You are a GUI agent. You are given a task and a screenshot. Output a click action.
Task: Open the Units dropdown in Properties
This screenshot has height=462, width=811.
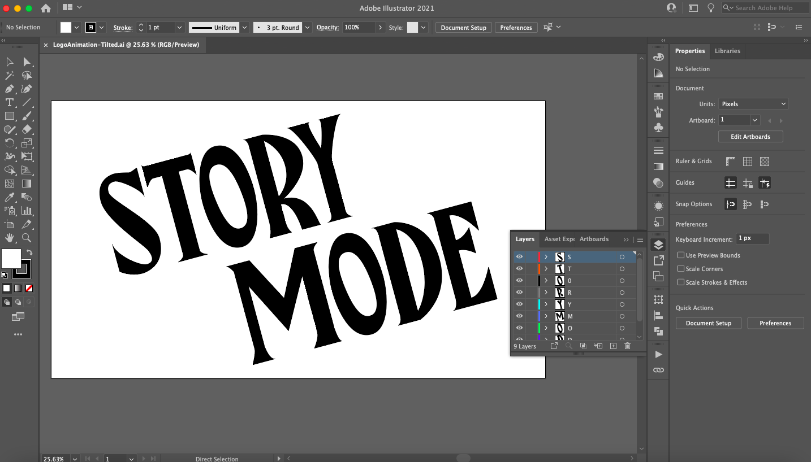753,103
